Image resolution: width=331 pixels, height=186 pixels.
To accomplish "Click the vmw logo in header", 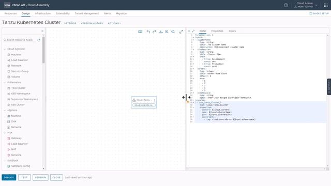I will coord(7,5).
